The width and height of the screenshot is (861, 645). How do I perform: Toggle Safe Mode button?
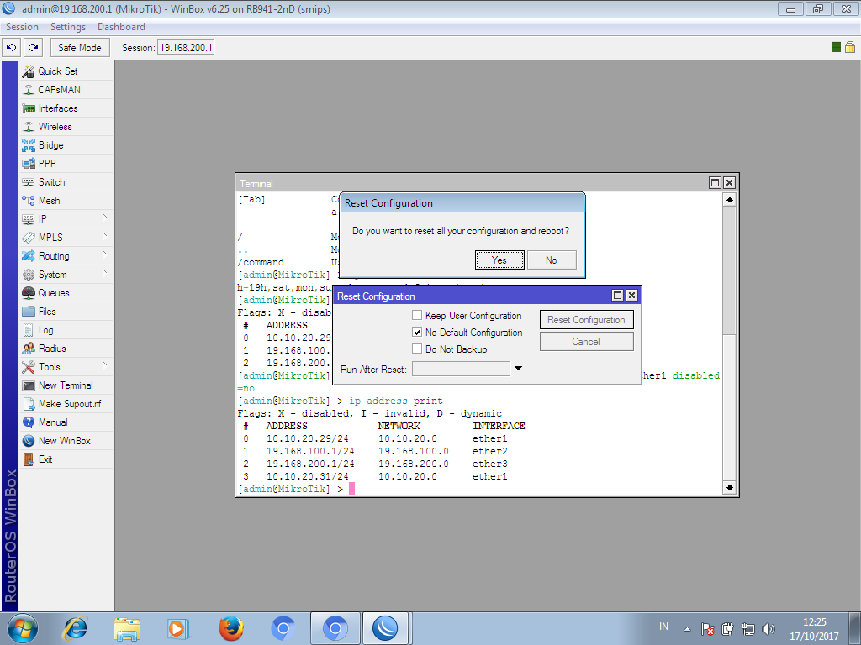(80, 48)
